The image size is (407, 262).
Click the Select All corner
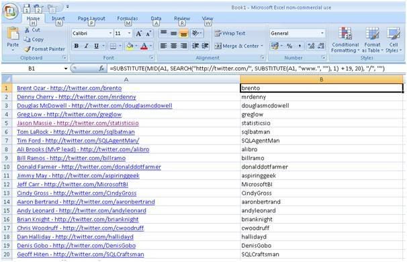coord(7,79)
